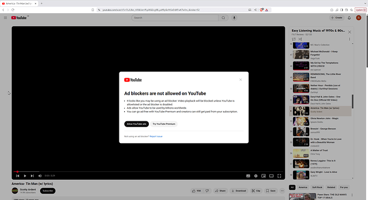This screenshot has height=200, width=368.
Task: Open more actions menu under video
Action: 282,191
